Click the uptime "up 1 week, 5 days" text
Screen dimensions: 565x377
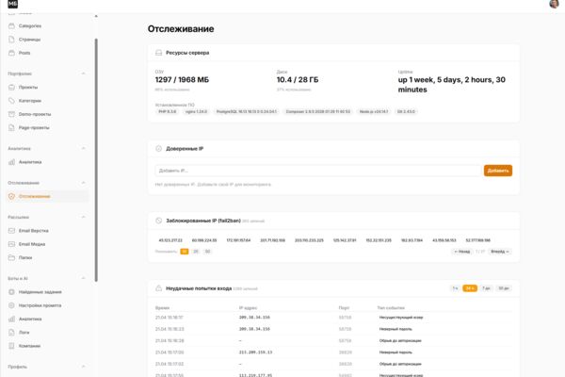click(452, 85)
